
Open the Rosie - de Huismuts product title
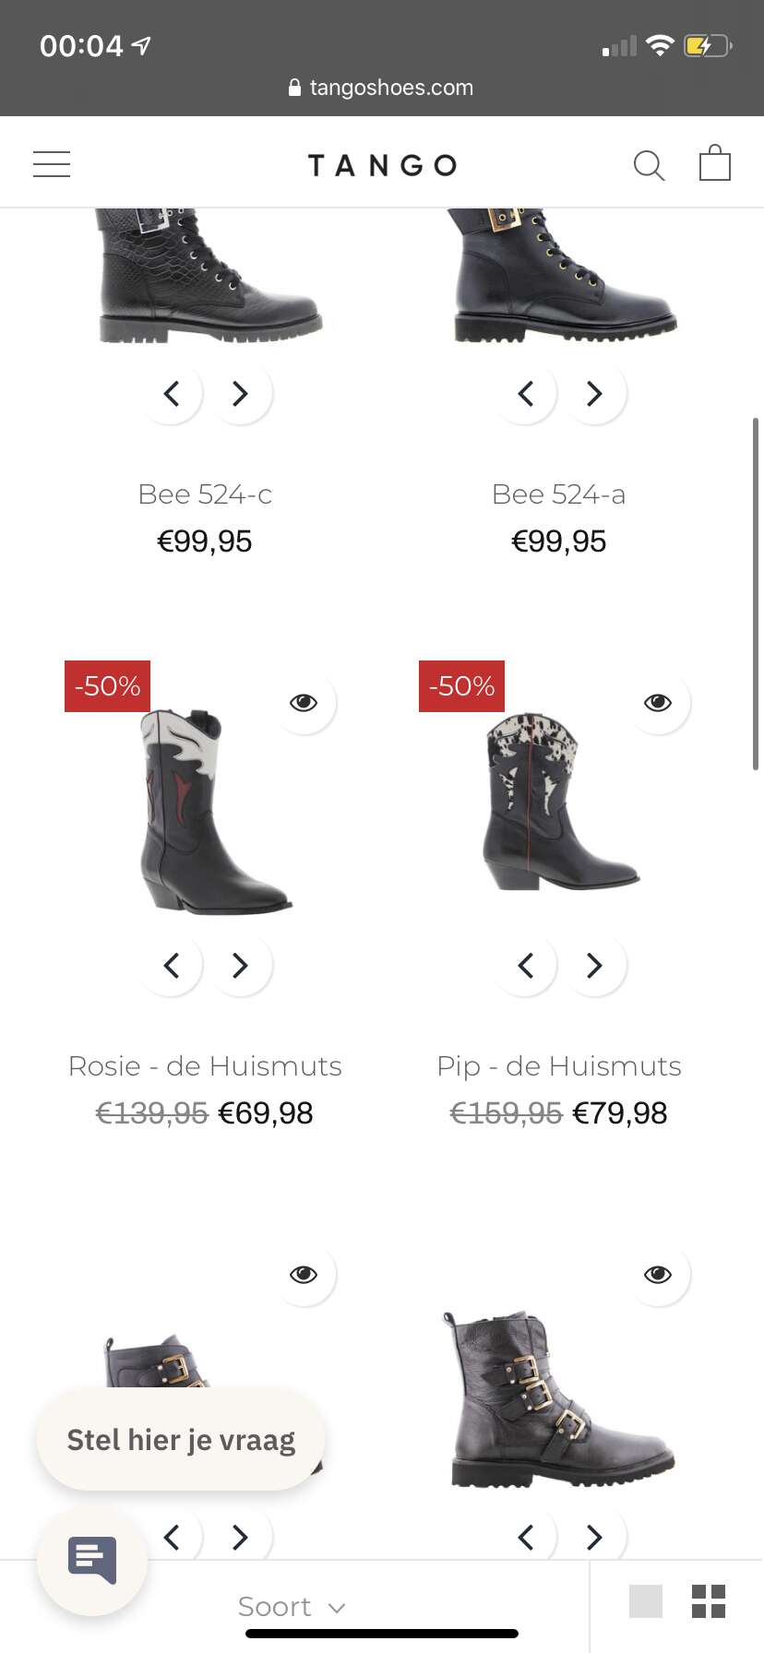(x=205, y=1066)
